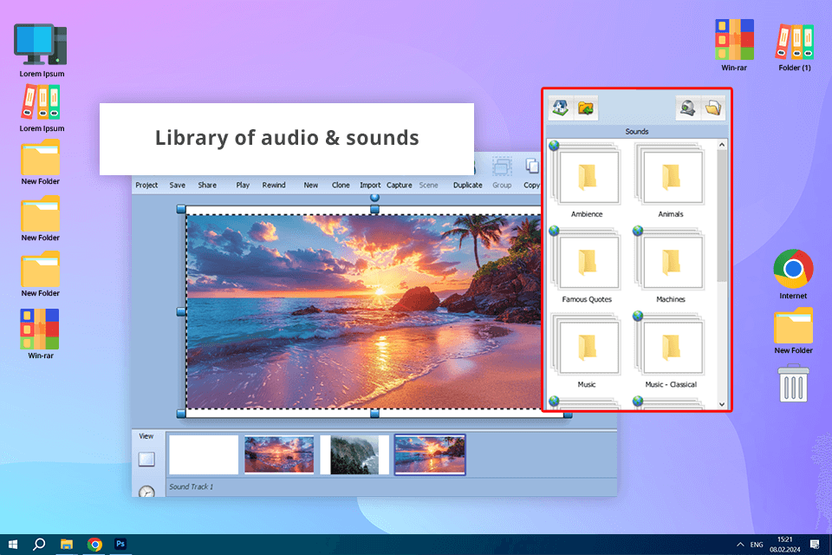Click the Duplicate button
This screenshot has height=555, width=832.
pos(467,185)
